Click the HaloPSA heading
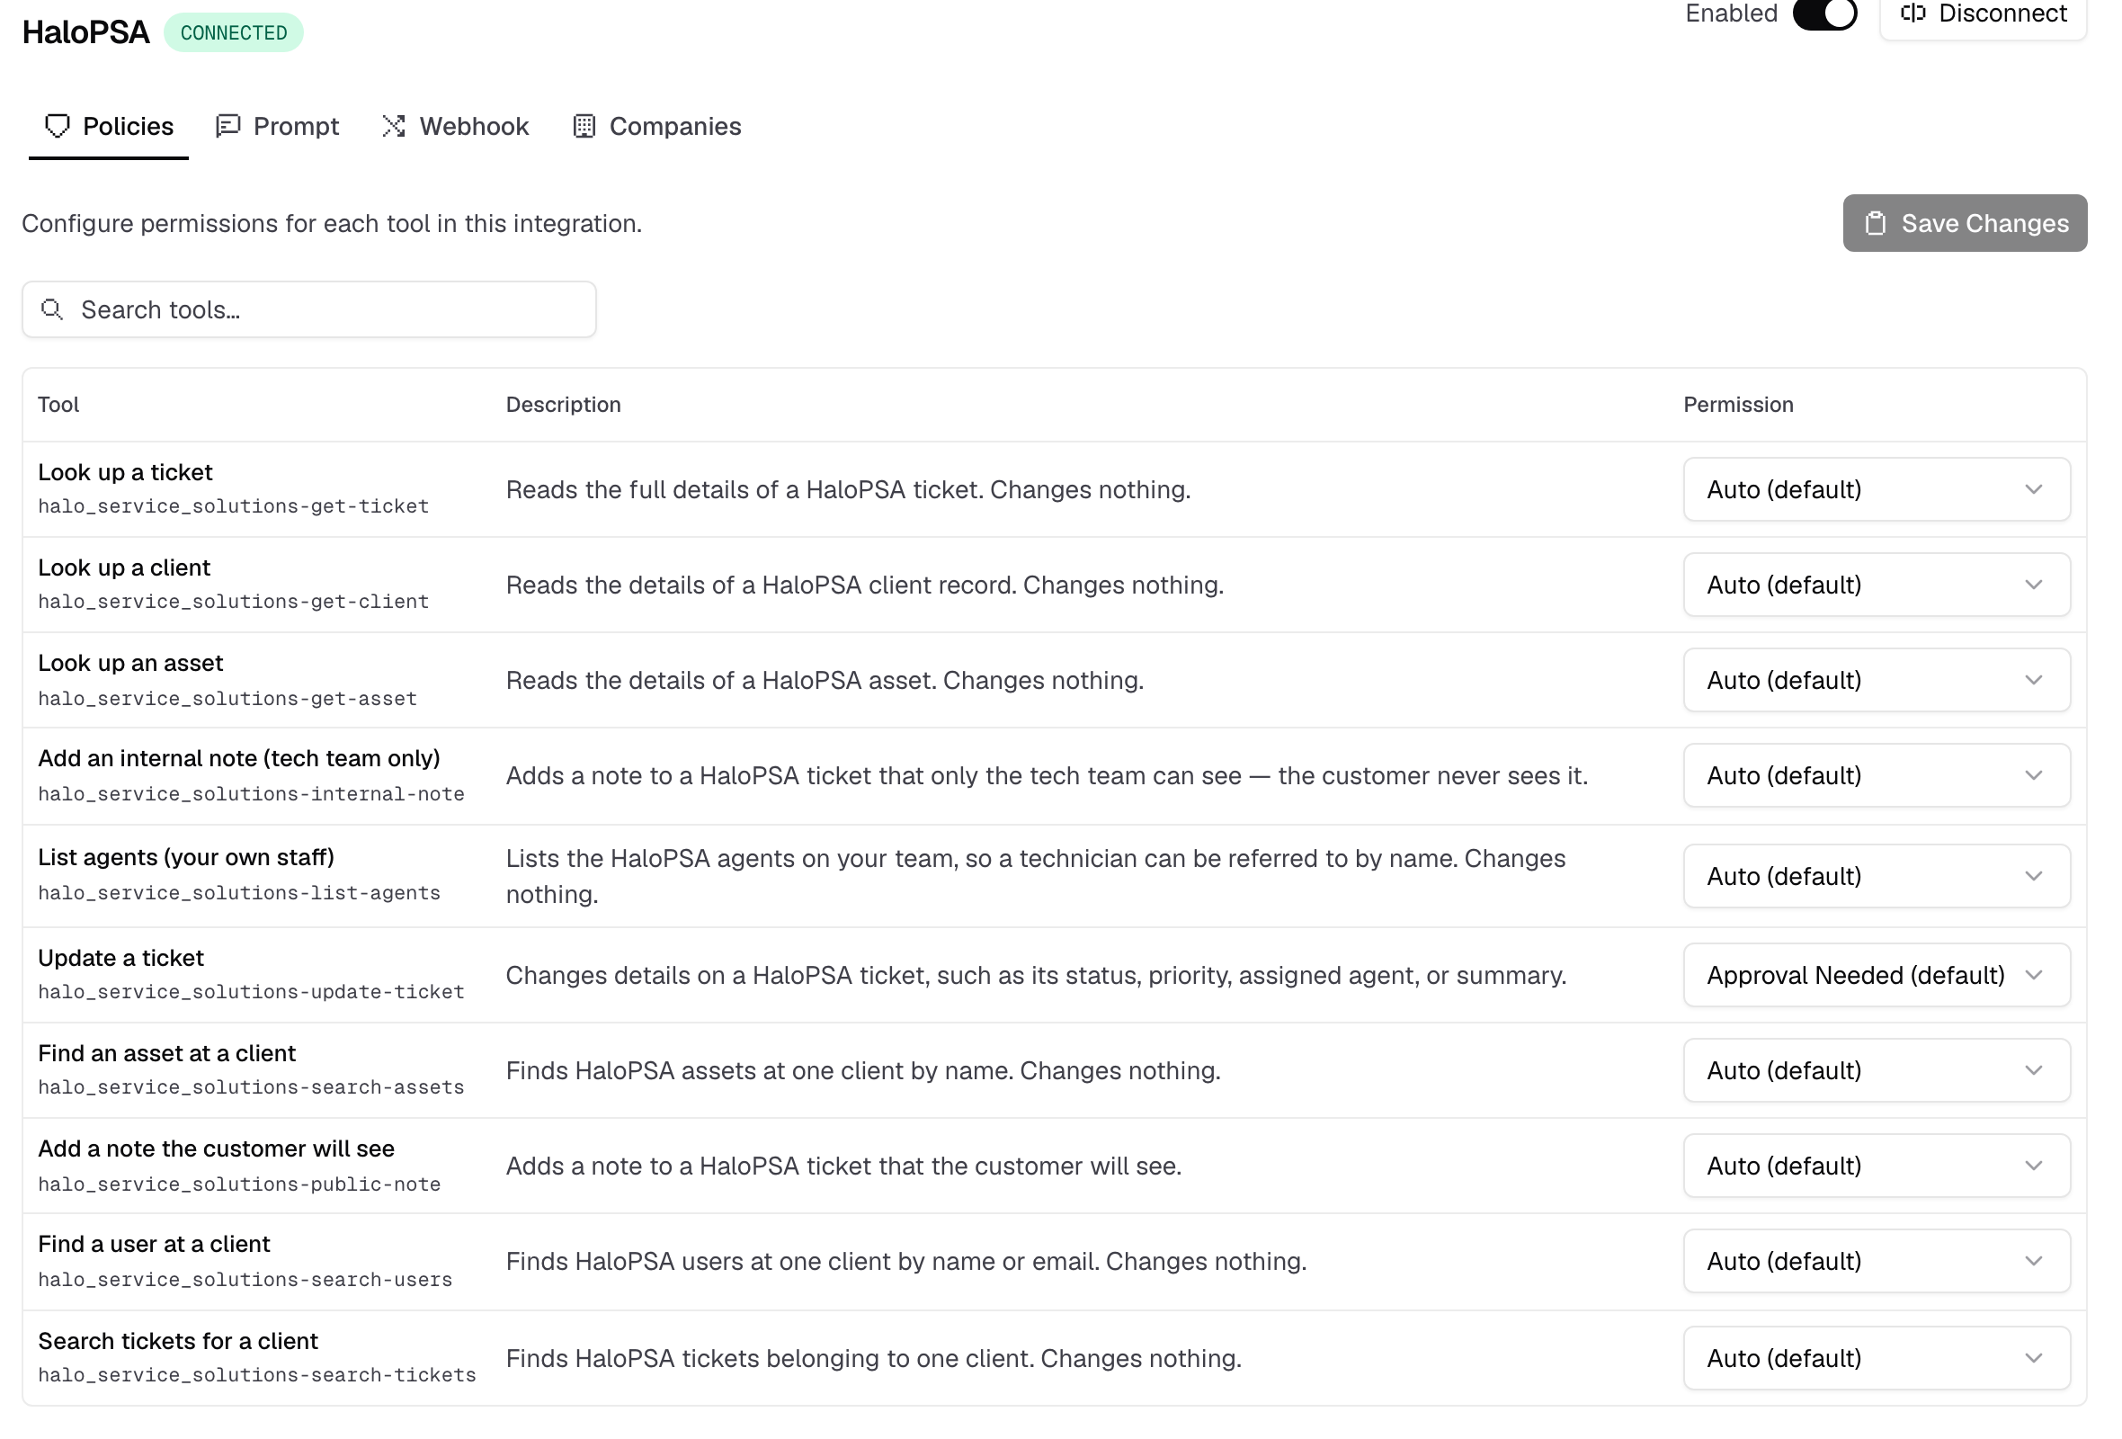The height and width of the screenshot is (1439, 2122). 85,33
